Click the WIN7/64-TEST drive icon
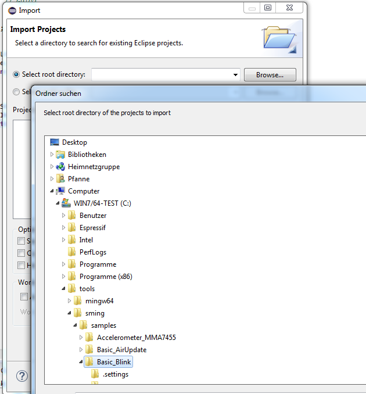This screenshot has height=394, width=366. [66, 203]
